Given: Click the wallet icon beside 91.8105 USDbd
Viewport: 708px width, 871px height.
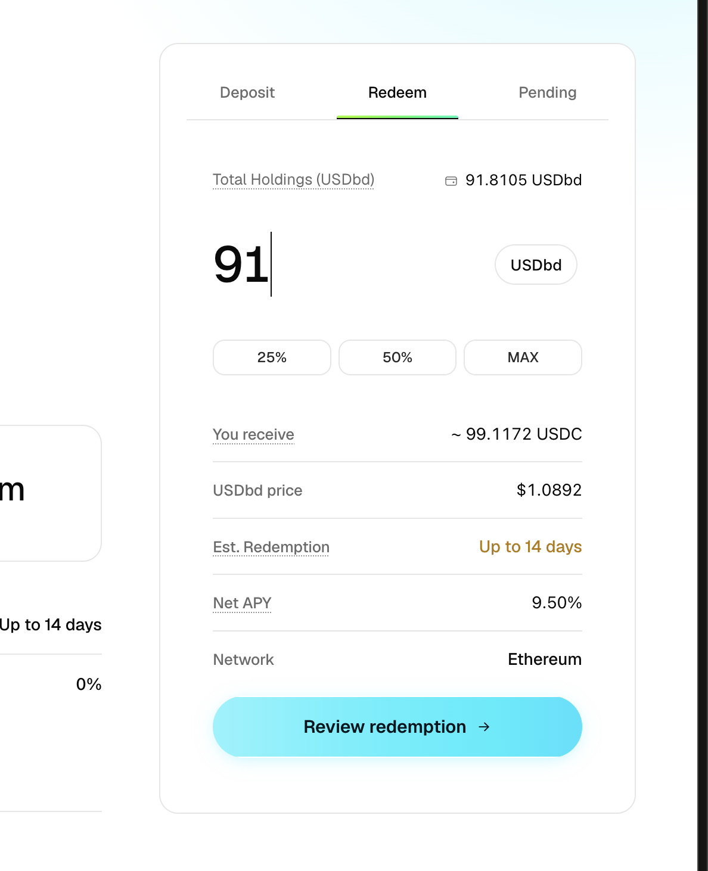Looking at the screenshot, I should click(451, 181).
